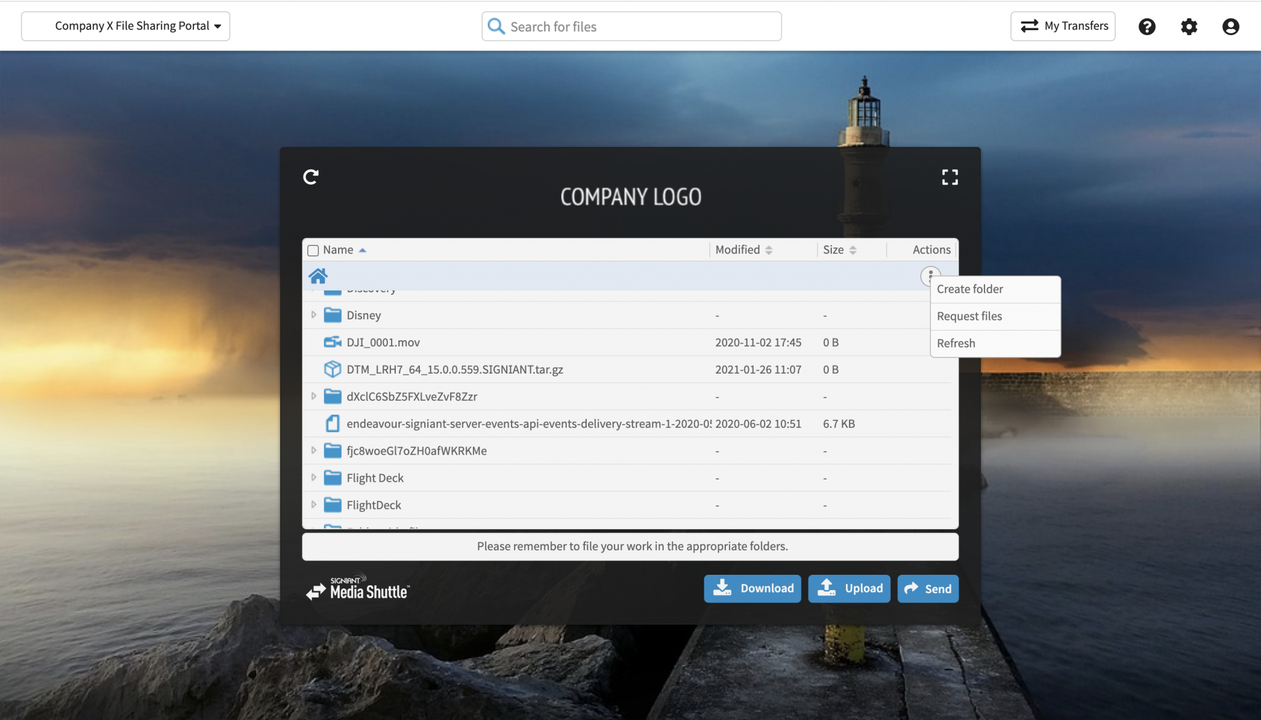Click the Download button
The height and width of the screenshot is (720, 1261).
point(752,588)
